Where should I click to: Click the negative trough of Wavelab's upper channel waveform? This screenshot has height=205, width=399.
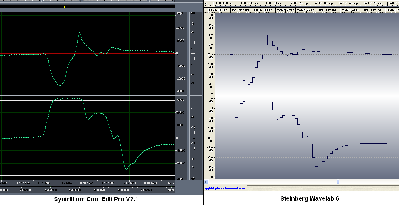248,84
